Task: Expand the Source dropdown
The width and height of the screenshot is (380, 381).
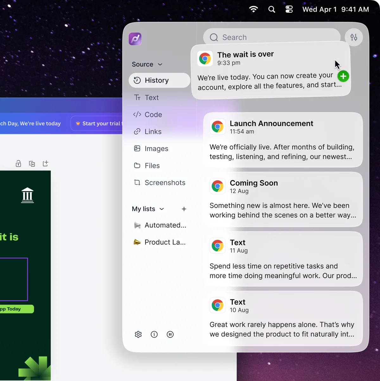Action: pyautogui.click(x=147, y=65)
